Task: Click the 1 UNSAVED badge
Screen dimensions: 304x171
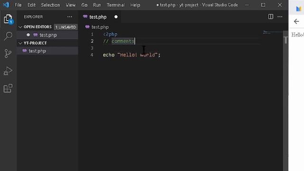Action: tap(66, 27)
